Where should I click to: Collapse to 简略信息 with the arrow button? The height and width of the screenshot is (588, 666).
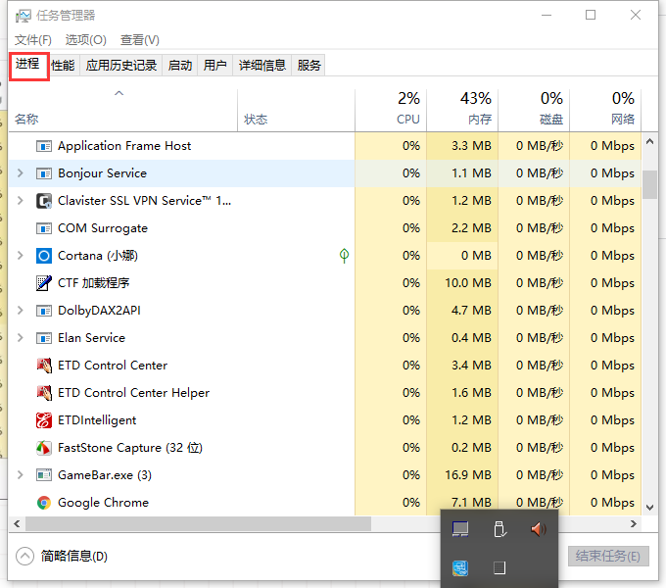[24, 556]
